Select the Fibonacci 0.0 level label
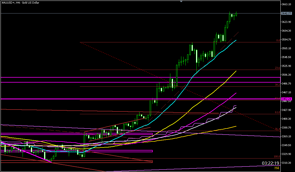Image resolution: width=295 pixels, height=172 pixels. click(x=278, y=40)
